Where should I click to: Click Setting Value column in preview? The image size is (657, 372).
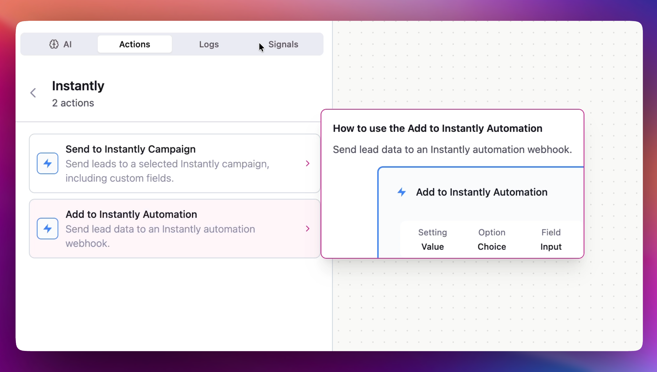pyautogui.click(x=432, y=239)
